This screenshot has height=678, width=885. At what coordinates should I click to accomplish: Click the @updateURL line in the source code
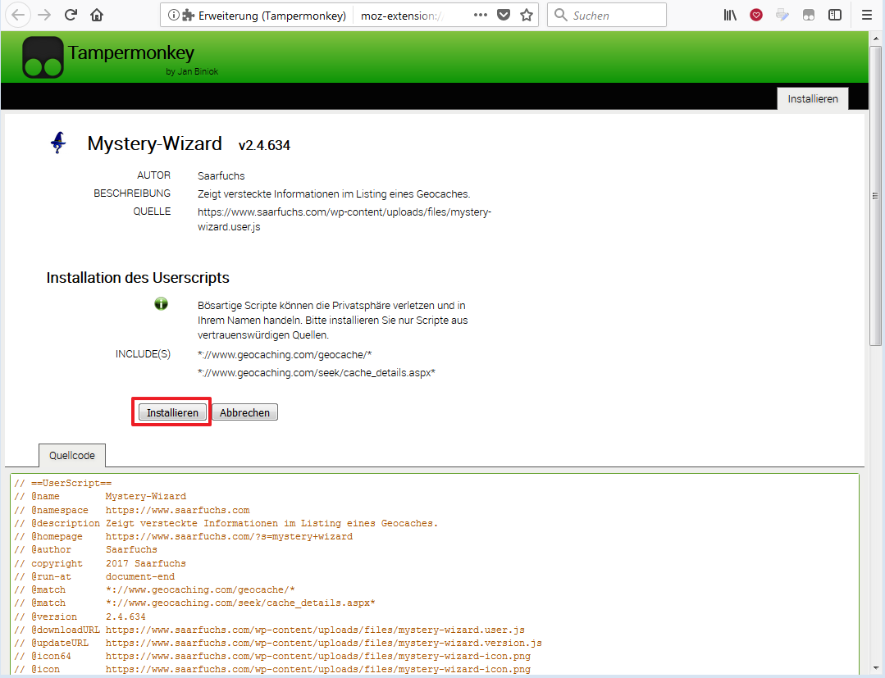(278, 643)
